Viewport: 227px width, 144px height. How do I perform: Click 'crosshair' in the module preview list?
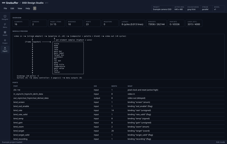click(58, 57)
